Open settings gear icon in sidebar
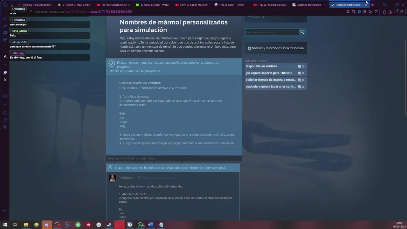 coord(5,127)
